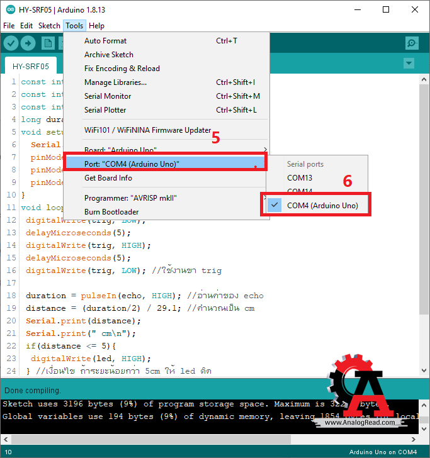Click line number 17 in gutter

pos(11,282)
